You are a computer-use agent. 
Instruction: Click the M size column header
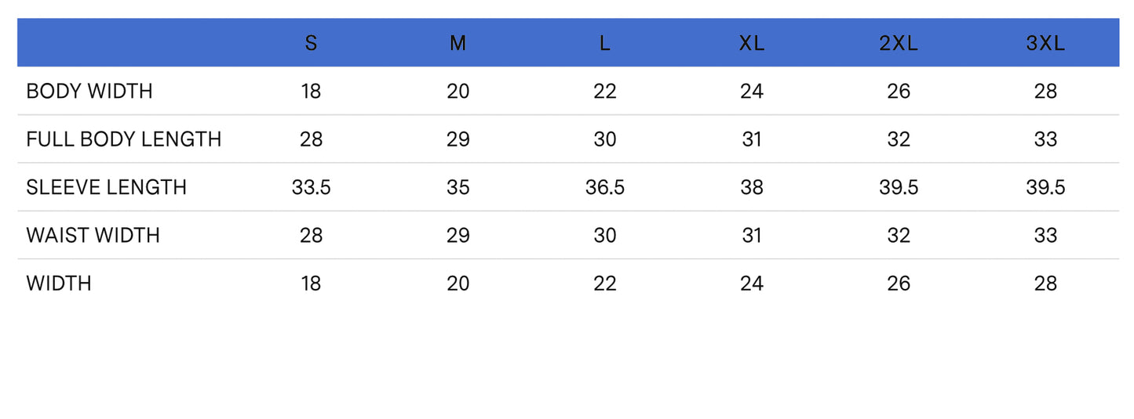click(458, 43)
